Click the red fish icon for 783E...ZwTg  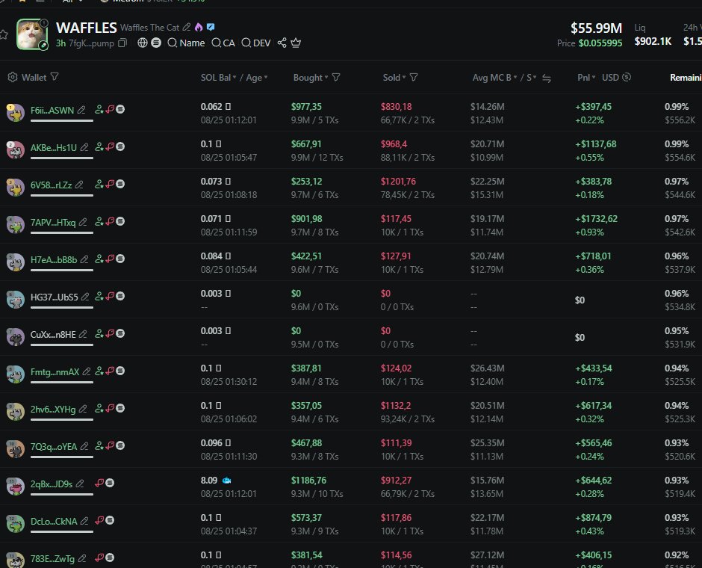[99, 558]
